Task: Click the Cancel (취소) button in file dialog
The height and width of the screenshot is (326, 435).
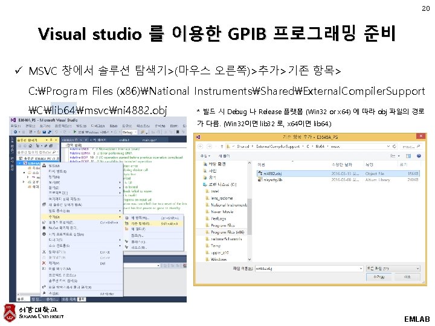Action: (407, 276)
